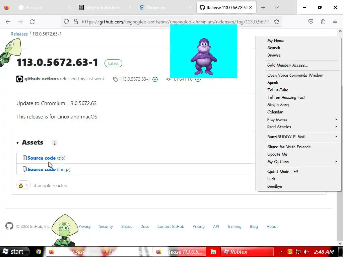Open the github-actions author link
The height and width of the screenshot is (257, 343).
pyautogui.click(x=42, y=79)
